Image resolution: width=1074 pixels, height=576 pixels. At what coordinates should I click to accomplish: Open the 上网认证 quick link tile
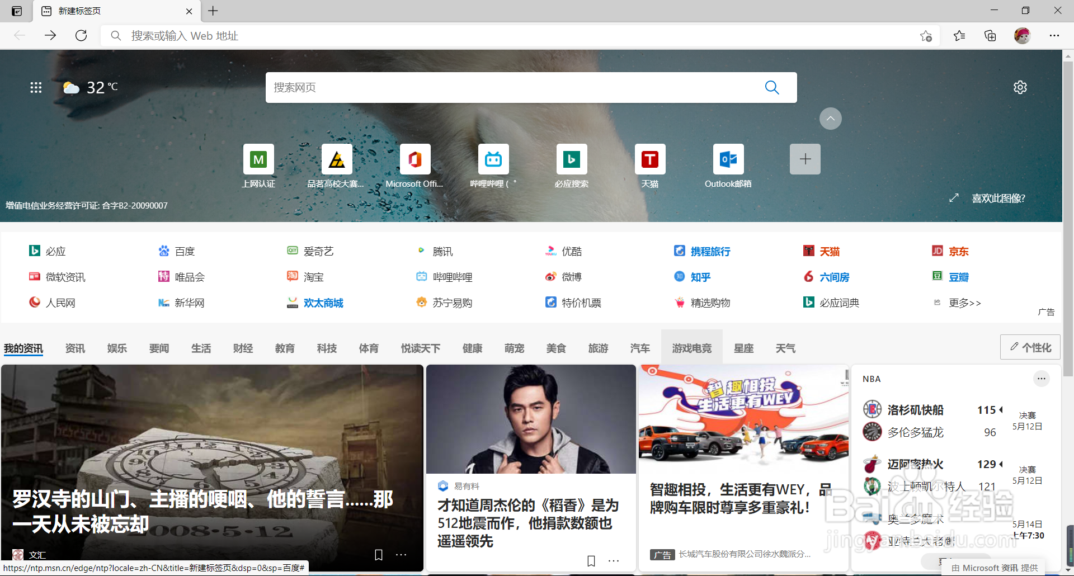[x=258, y=166]
